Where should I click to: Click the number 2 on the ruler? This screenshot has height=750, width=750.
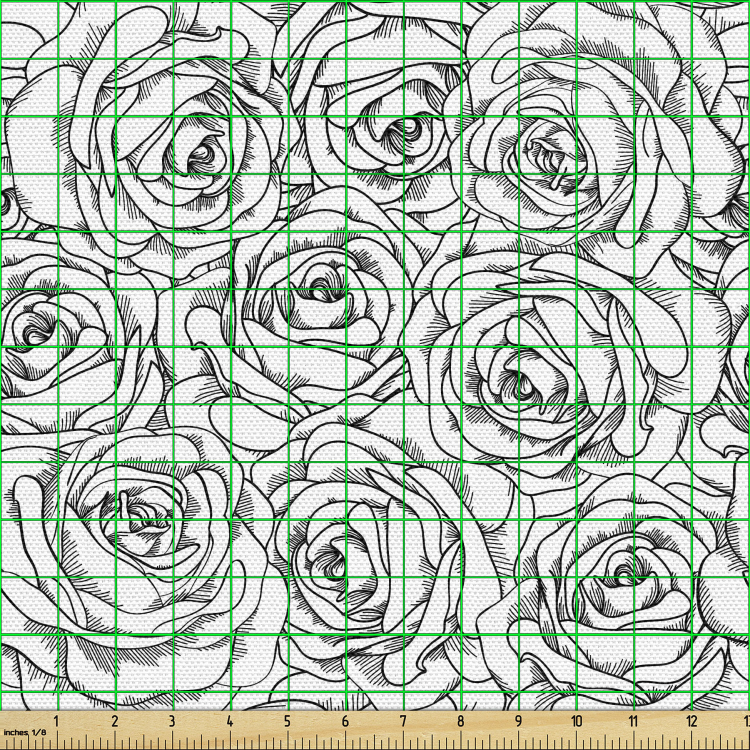[x=114, y=721]
